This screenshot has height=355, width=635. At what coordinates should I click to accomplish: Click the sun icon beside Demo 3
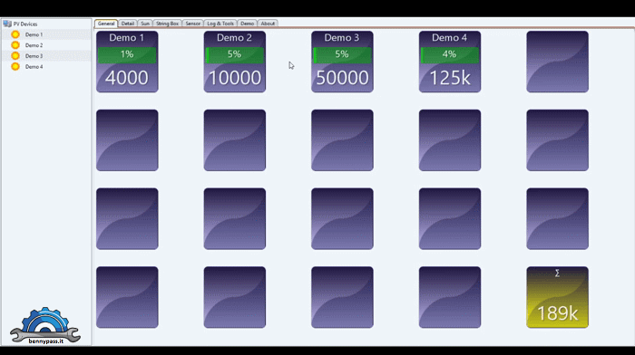pyautogui.click(x=15, y=56)
